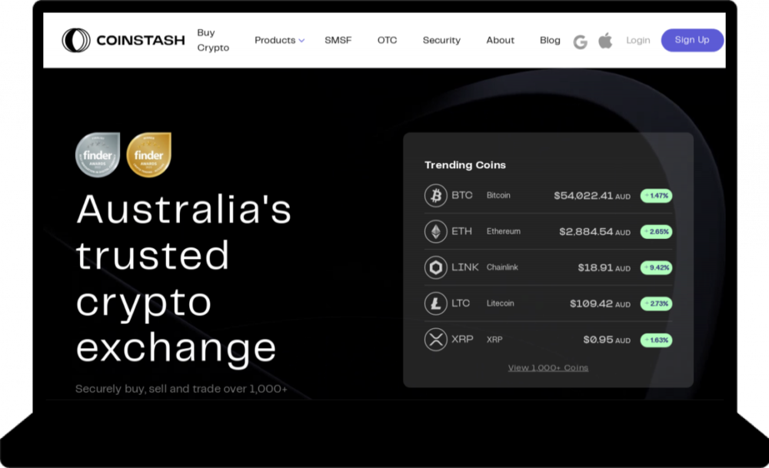Go to the SMSF page
This screenshot has height=468, width=769.
point(338,40)
